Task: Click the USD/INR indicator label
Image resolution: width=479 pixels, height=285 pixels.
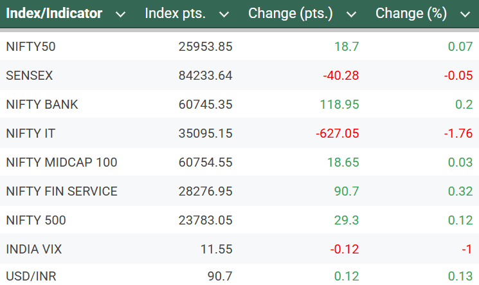Action: pos(30,277)
